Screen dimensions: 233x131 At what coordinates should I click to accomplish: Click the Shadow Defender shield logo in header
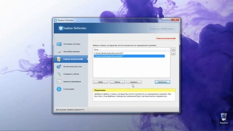[x=61, y=28]
